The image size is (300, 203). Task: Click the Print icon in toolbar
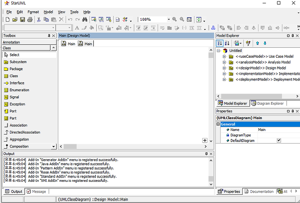click(x=30, y=20)
